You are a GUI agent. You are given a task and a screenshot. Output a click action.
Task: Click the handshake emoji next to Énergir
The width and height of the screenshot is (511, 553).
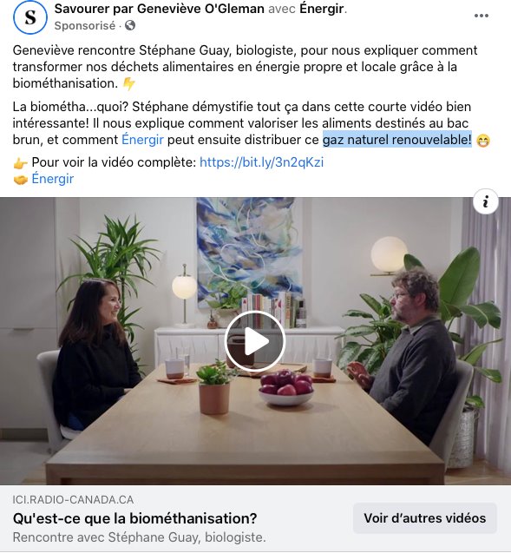[x=21, y=180]
